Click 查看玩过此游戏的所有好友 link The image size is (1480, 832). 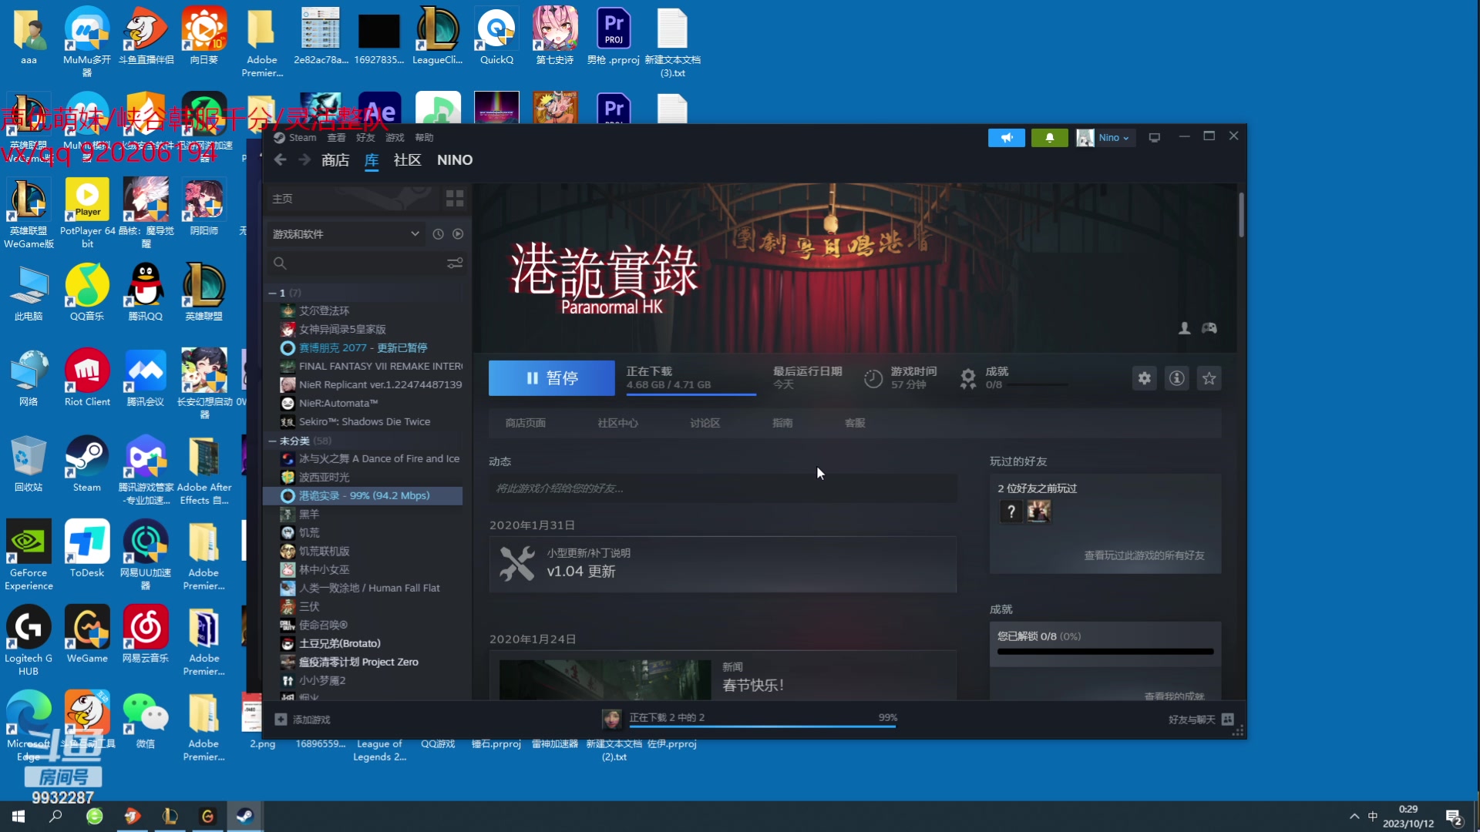pos(1144,555)
